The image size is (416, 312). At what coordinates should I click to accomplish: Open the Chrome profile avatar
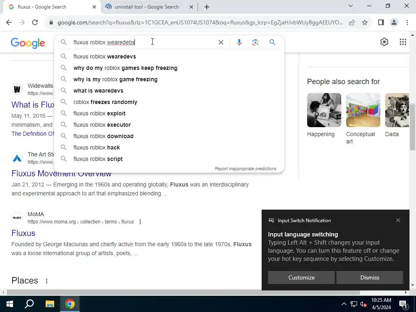pyautogui.click(x=394, y=23)
